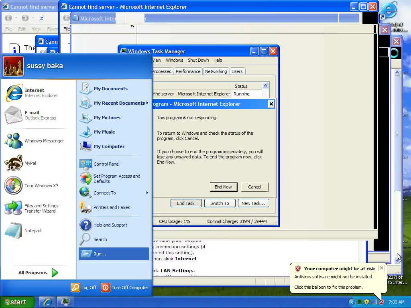Open Task Manager Help menu
The image size is (411, 308).
coord(218,60)
